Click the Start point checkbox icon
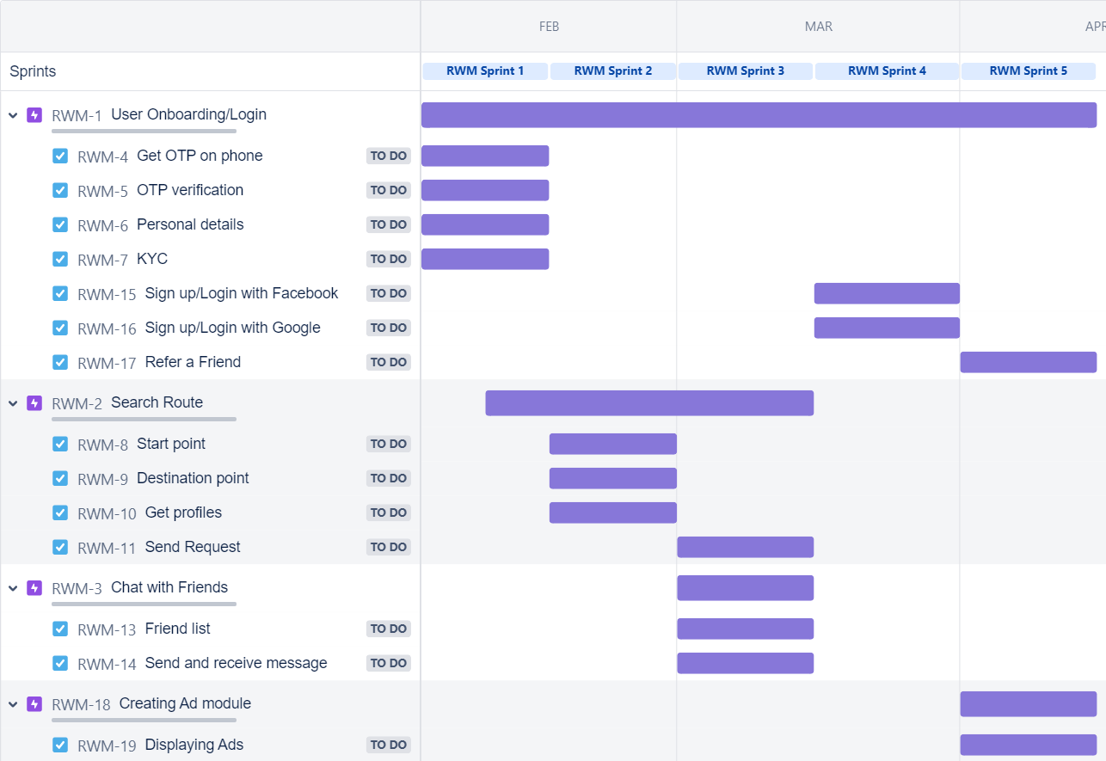This screenshot has width=1106, height=761. click(x=60, y=444)
